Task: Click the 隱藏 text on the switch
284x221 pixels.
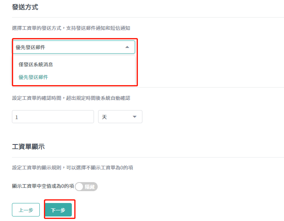Action: tap(89, 187)
